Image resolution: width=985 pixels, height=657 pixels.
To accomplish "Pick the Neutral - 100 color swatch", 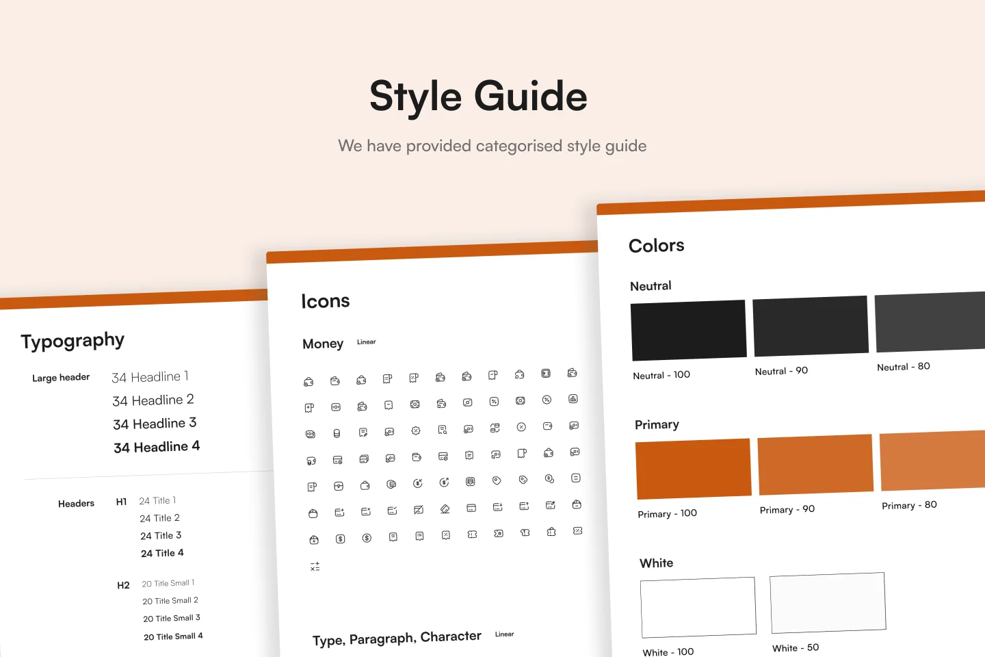I will [x=688, y=330].
